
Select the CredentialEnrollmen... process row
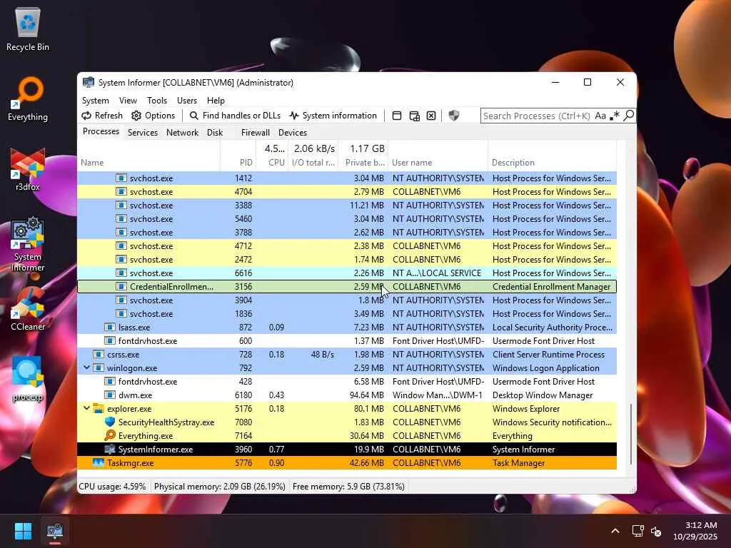coord(347,287)
